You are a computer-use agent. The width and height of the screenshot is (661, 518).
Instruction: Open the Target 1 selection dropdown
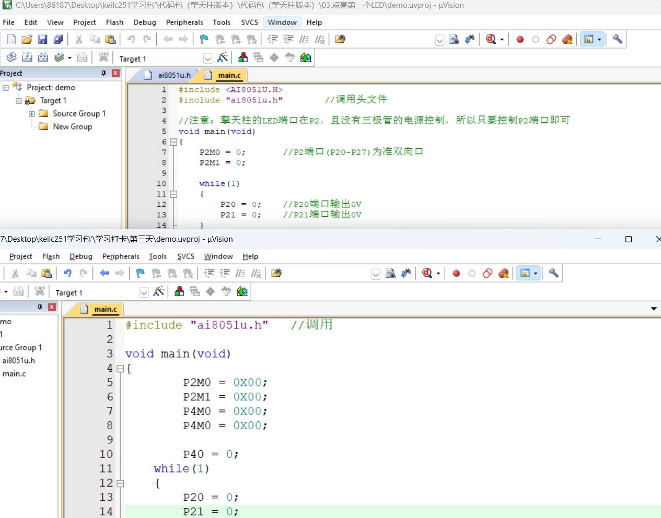[207, 58]
